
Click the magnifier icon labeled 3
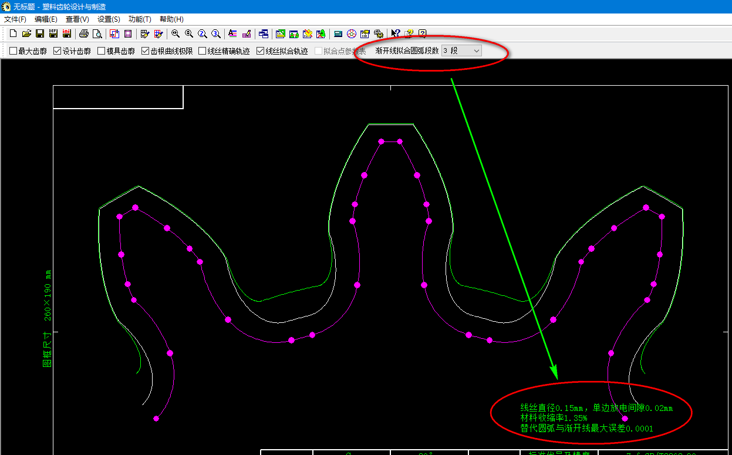tap(216, 33)
